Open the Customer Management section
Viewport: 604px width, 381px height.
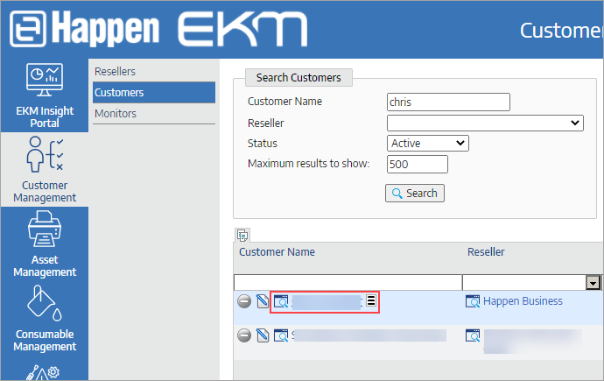45,170
